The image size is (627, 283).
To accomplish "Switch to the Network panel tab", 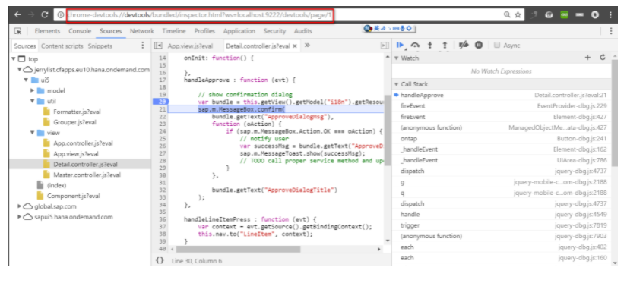I will click(141, 31).
